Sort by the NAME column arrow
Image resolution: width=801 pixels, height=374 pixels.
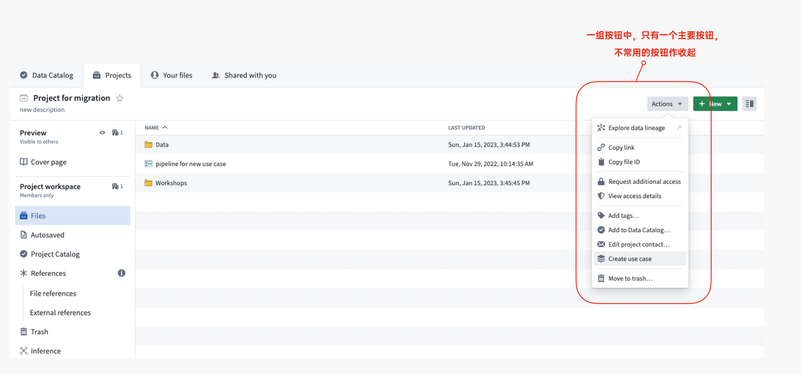(165, 128)
